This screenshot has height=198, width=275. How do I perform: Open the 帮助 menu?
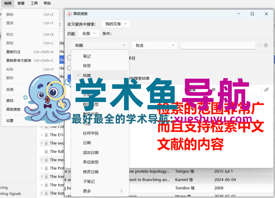pos(47,3)
